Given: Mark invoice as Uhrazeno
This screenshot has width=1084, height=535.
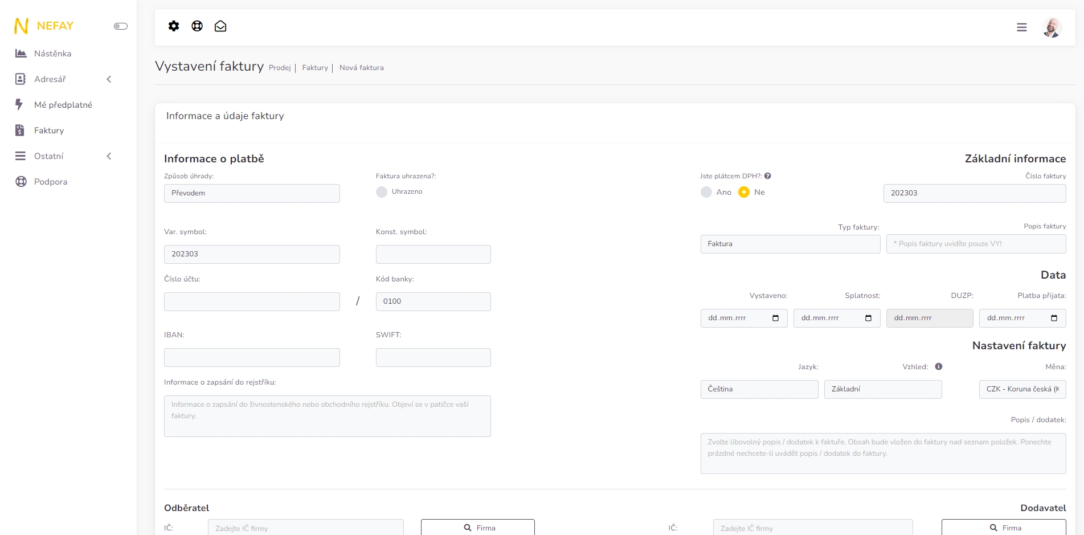Looking at the screenshot, I should click(382, 192).
